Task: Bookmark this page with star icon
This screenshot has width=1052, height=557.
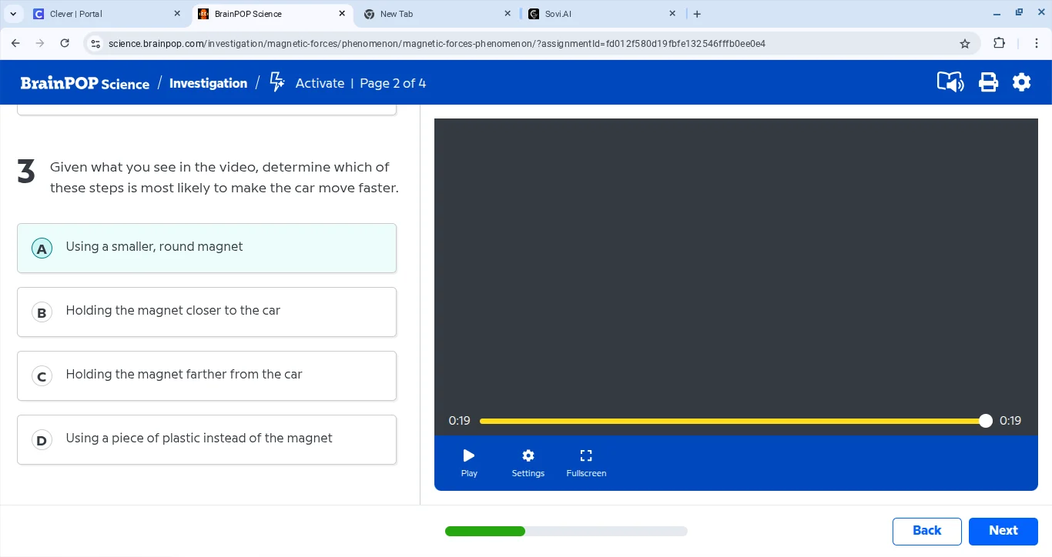Action: (x=964, y=44)
